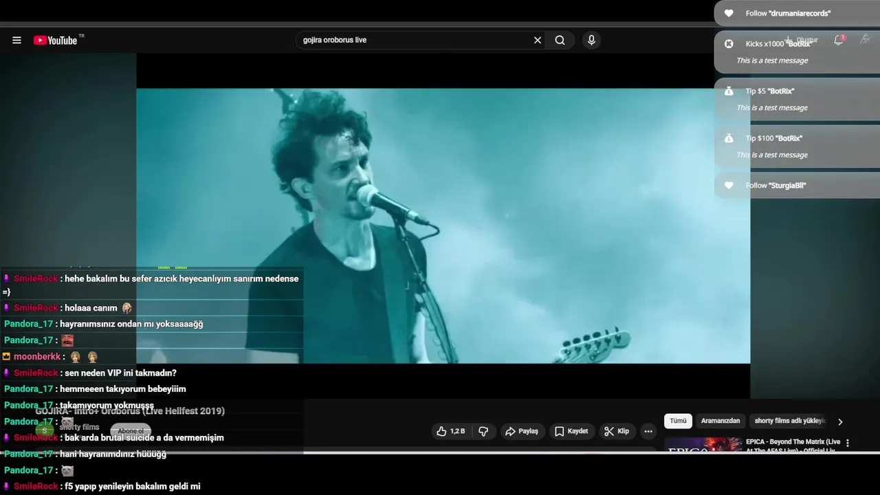Click 'Kicks x1000 "BotRix"' alert text

[x=778, y=43]
